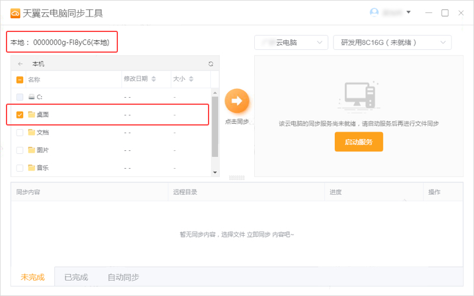This screenshot has height=296, width=474.
Task: Click the 桌面 folder icon
Action: pos(31,114)
